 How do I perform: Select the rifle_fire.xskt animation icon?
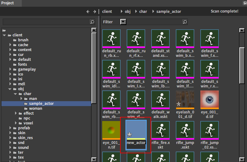[160, 130]
